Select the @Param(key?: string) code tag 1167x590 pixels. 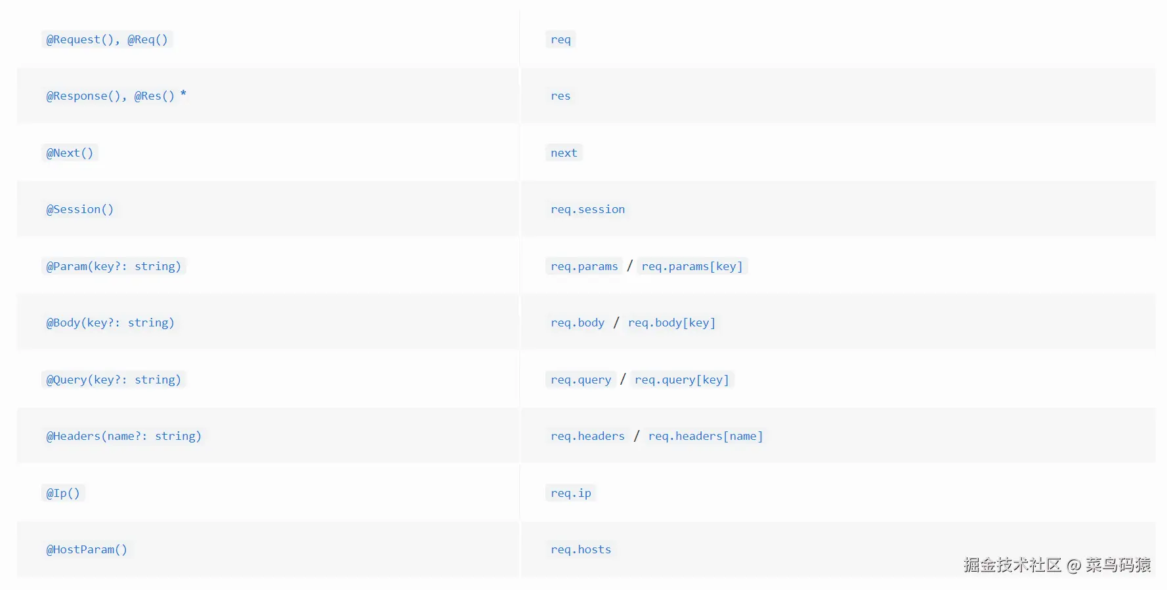coord(114,266)
